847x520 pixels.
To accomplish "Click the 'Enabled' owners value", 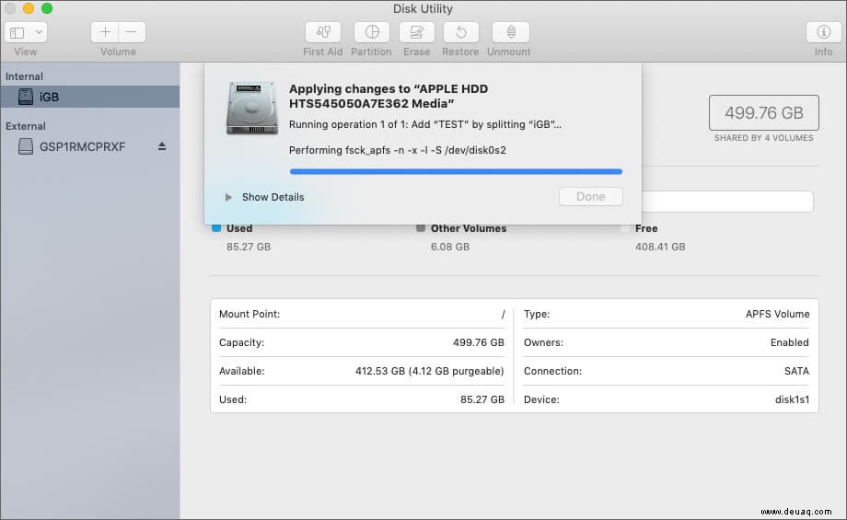I will pos(790,342).
